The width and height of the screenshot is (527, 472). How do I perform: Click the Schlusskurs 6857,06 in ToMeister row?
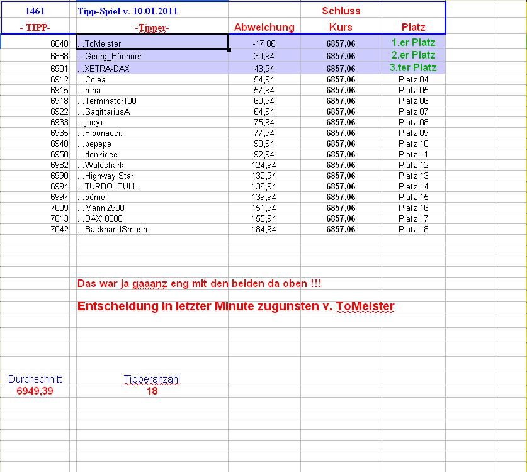[x=341, y=43]
